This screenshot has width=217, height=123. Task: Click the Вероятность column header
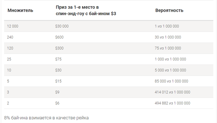tap(169, 10)
